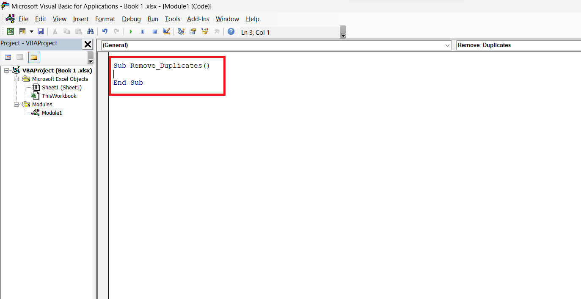Screen dimensions: 581x299
Task: Select ThisWorkbook in project tree
Action: tap(59, 96)
